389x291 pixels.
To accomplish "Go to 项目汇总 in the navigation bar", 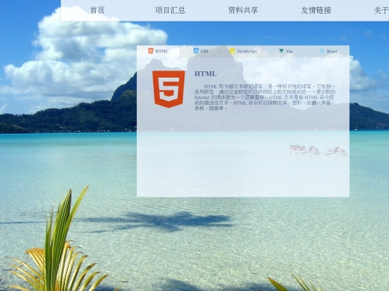I will click(x=170, y=10).
